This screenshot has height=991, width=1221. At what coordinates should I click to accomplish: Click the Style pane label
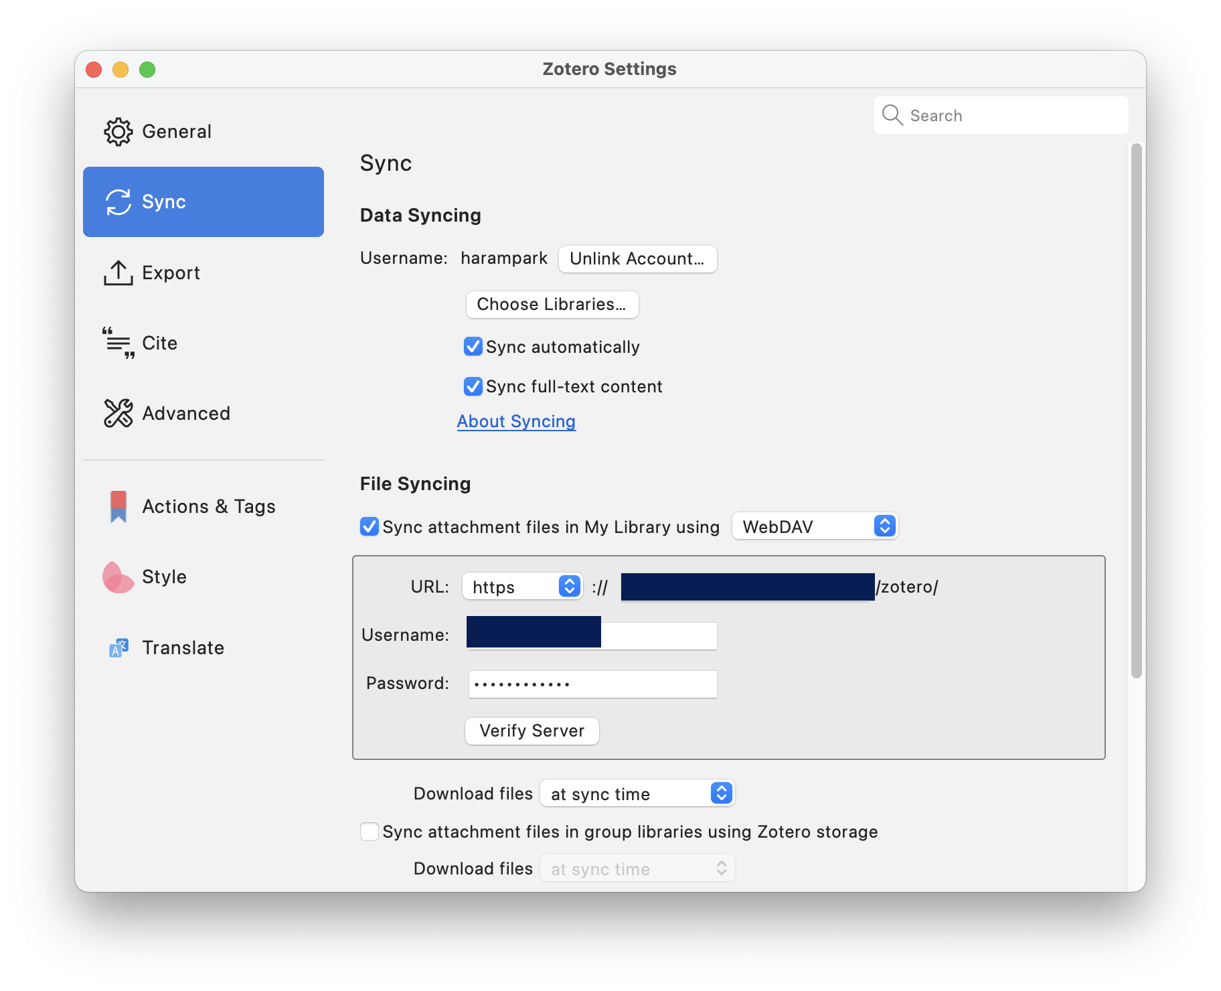[164, 577]
